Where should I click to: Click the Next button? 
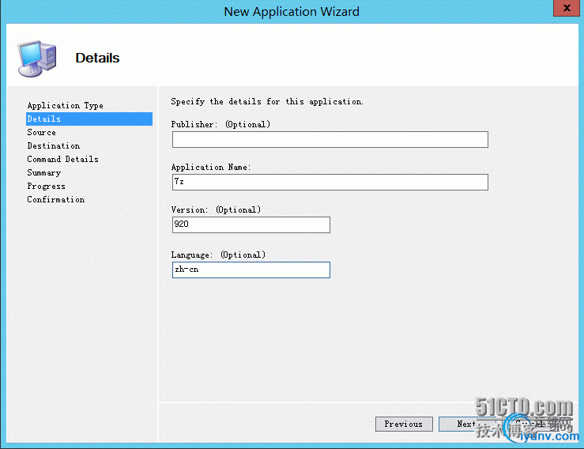click(467, 424)
